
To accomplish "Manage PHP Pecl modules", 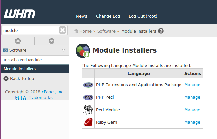I will tap(192, 97).
